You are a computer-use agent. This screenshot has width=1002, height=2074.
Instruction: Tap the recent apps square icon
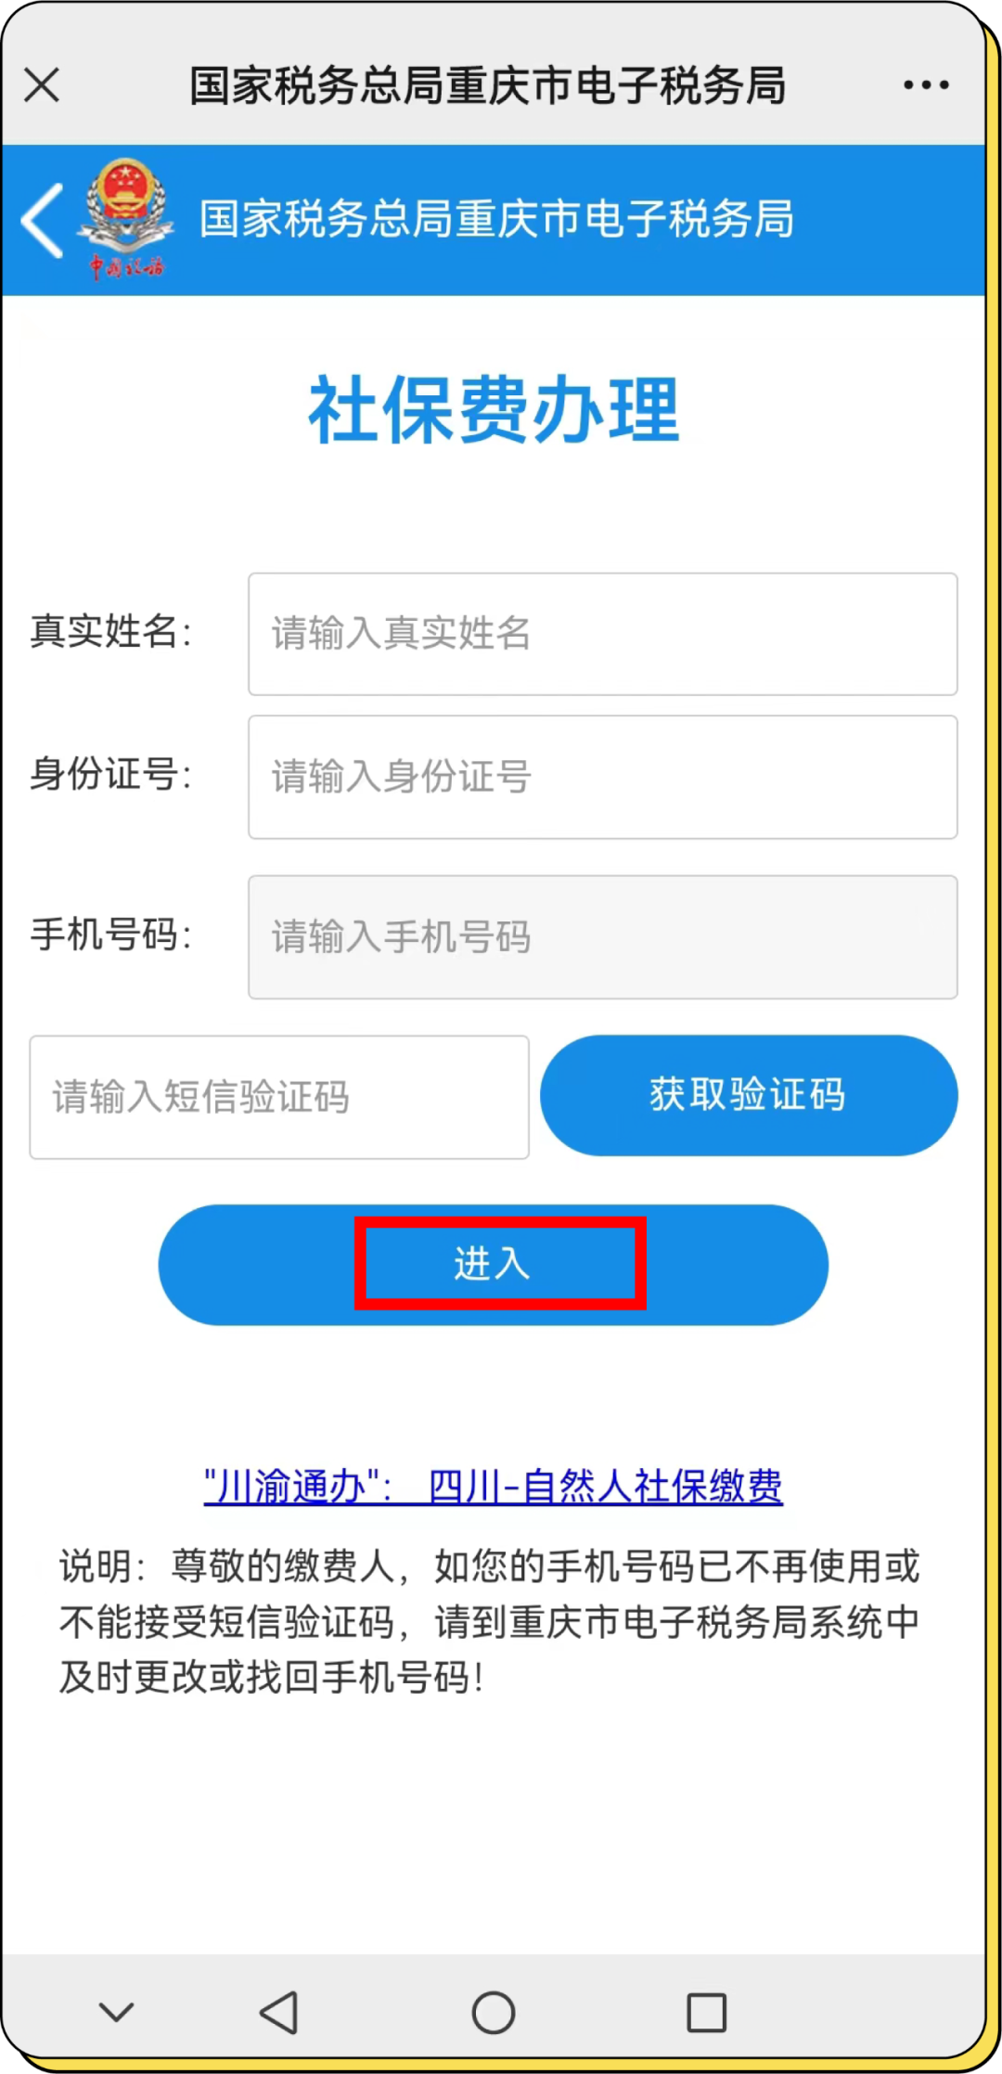tap(706, 2012)
